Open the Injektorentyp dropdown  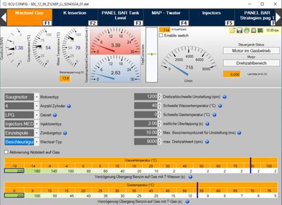point(37,124)
